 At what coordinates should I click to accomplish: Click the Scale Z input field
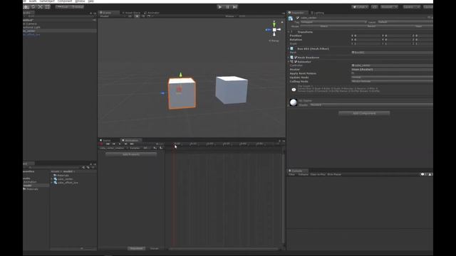[x=424, y=44]
